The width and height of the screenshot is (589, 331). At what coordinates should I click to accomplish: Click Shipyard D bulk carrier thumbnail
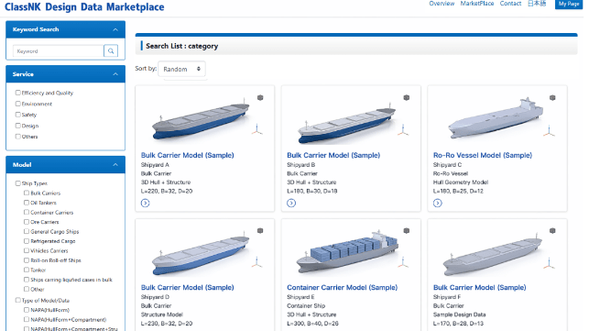point(201,254)
